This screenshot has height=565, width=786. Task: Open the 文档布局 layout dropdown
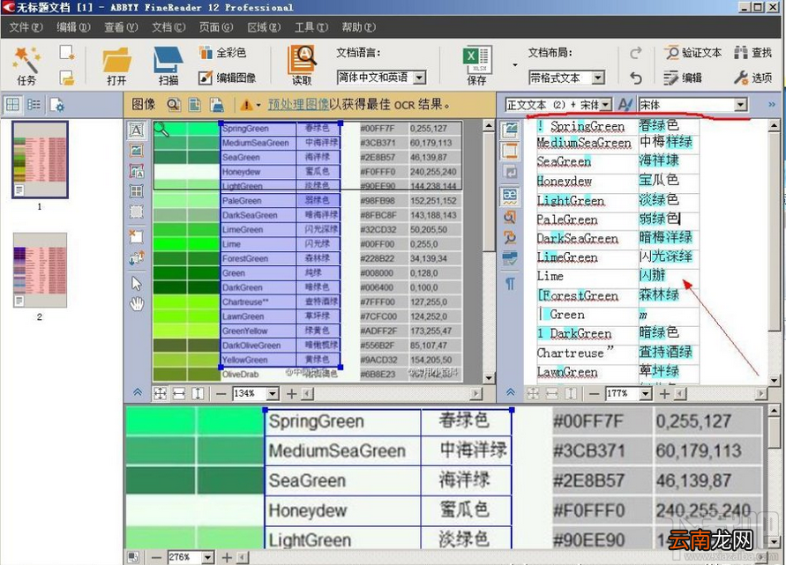tap(597, 78)
